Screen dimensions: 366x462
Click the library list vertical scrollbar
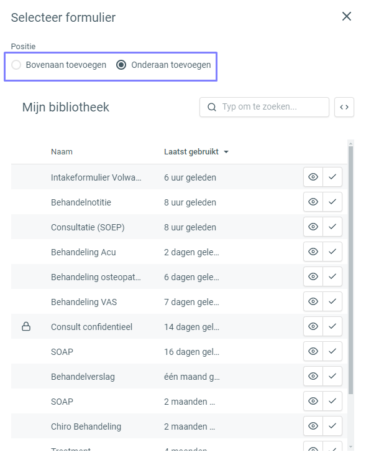[350, 270]
